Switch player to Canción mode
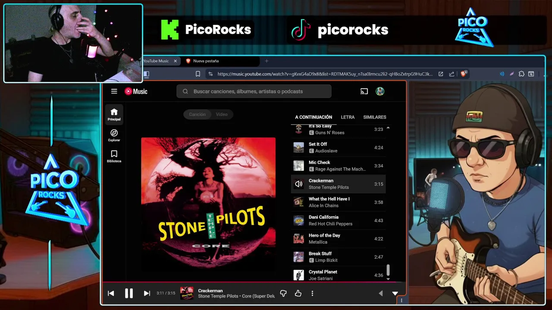Image resolution: width=552 pixels, height=310 pixels. 197,114
